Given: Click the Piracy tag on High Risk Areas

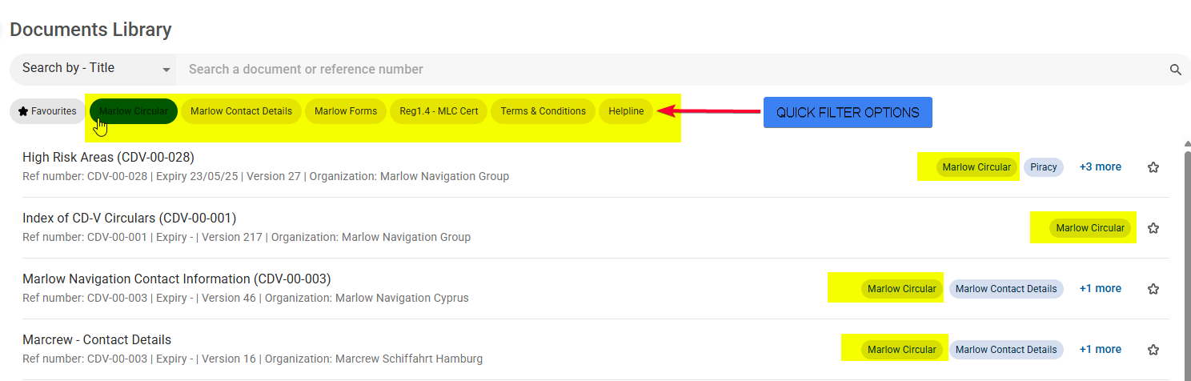Looking at the screenshot, I should (1044, 167).
